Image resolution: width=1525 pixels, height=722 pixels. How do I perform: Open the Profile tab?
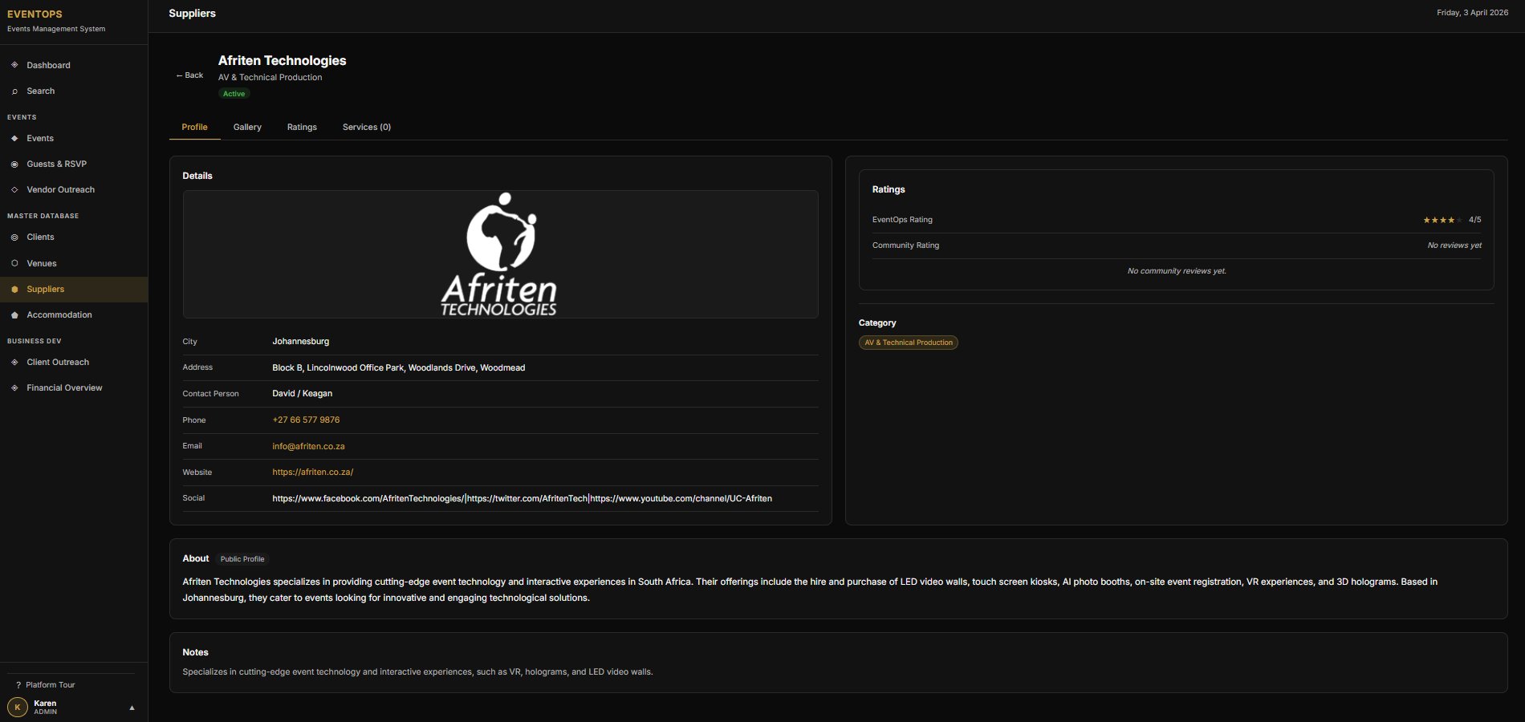(194, 127)
